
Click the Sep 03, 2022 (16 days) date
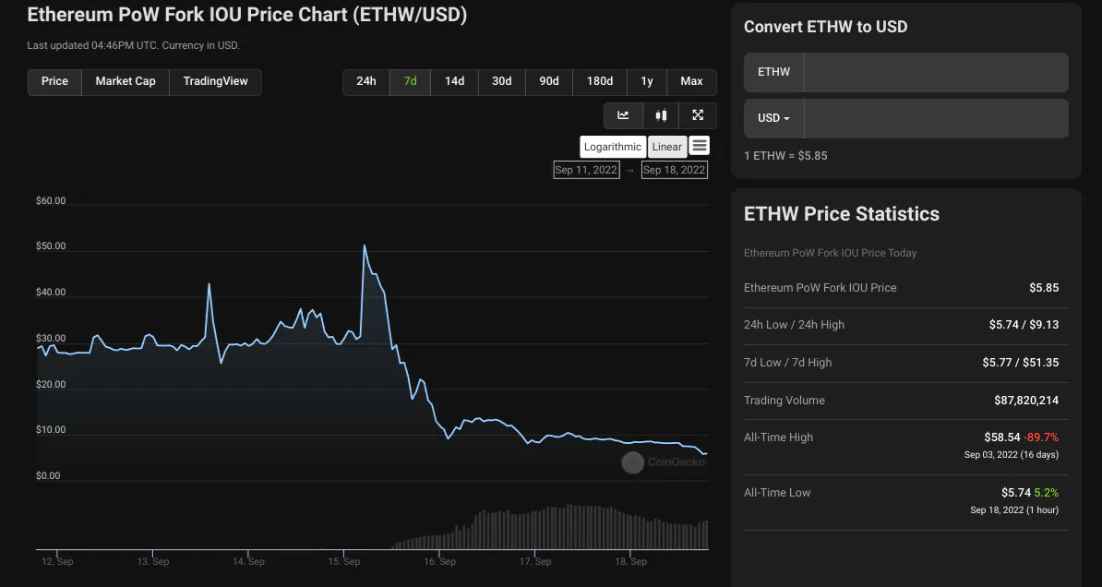point(1012,455)
